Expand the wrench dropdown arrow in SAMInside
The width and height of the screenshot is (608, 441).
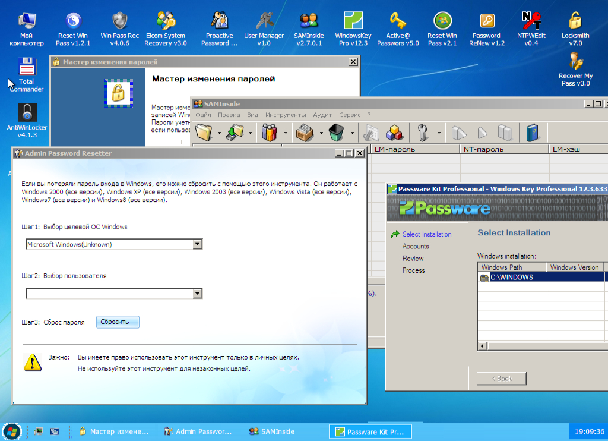tap(439, 133)
